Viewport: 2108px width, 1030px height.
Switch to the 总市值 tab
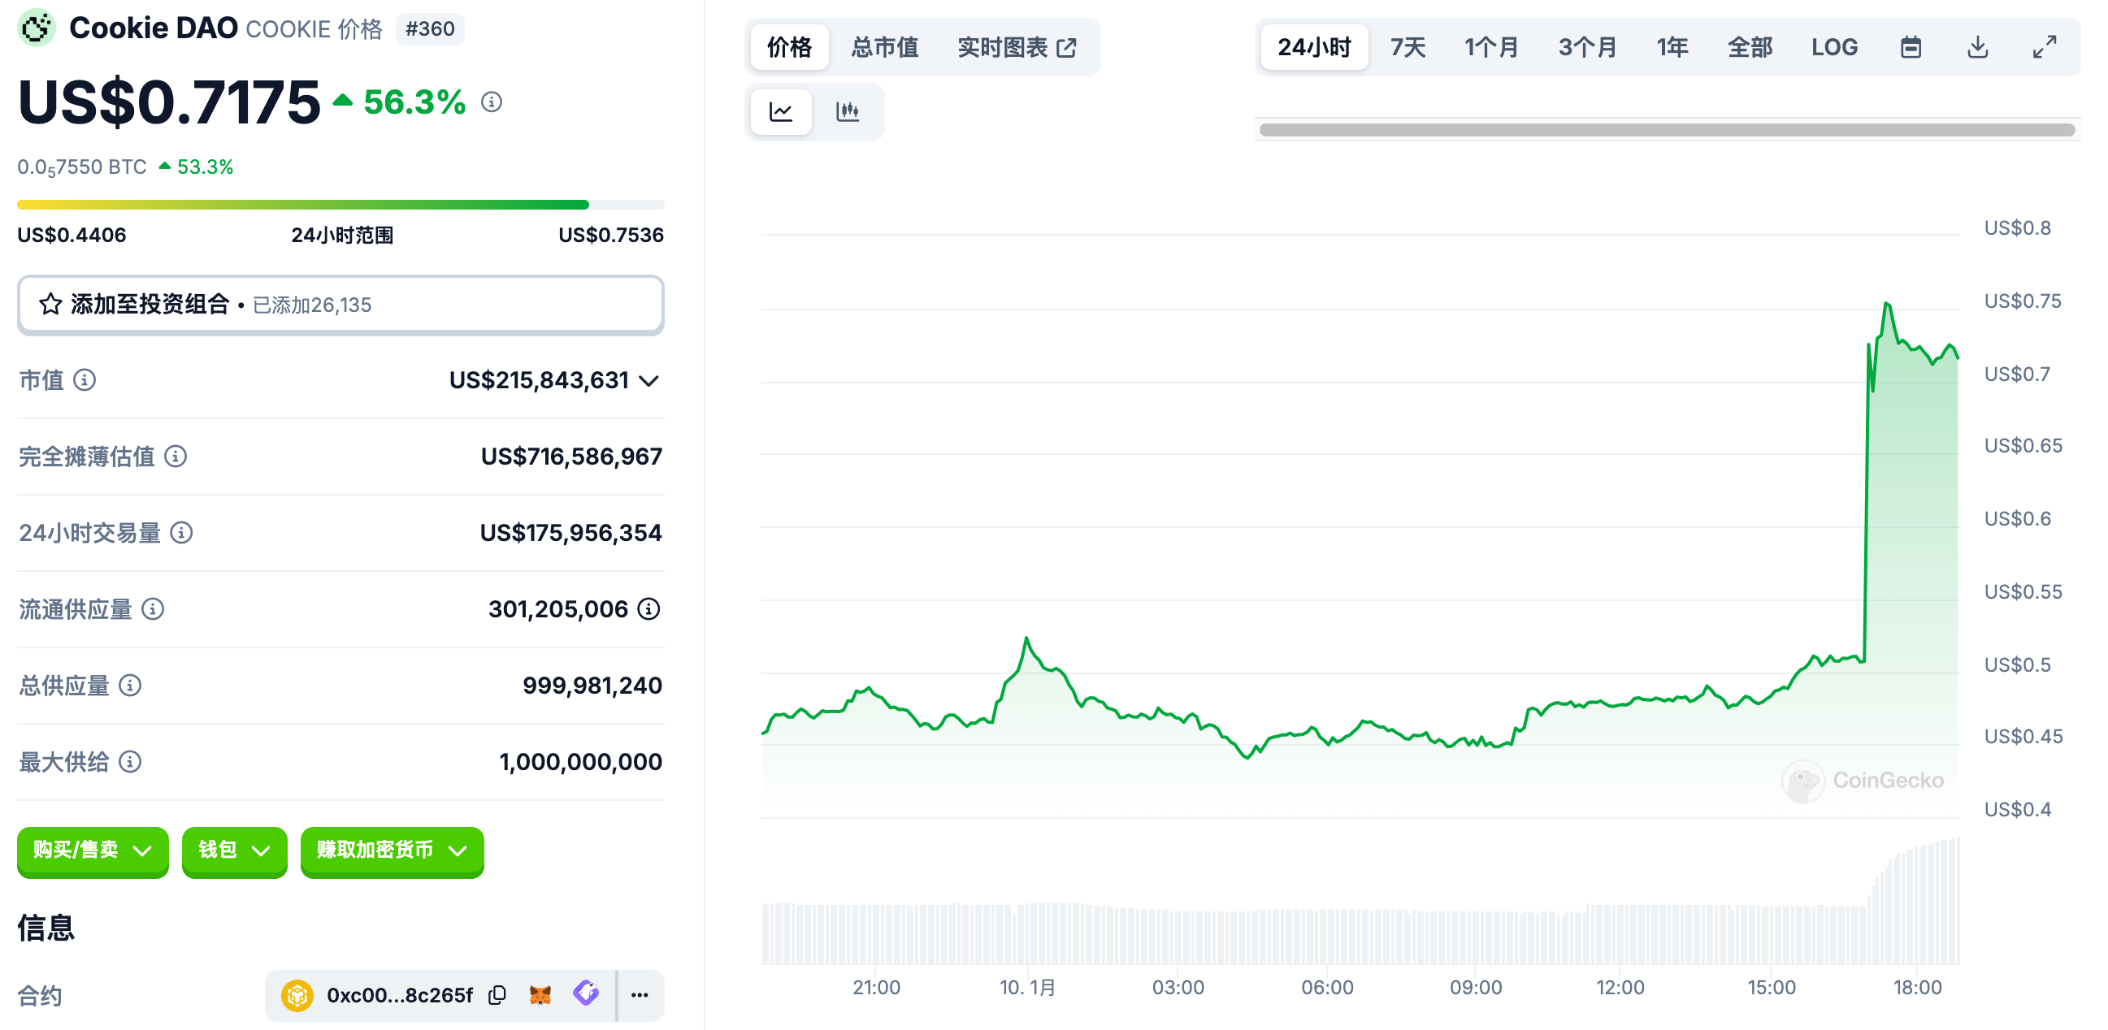click(x=885, y=47)
